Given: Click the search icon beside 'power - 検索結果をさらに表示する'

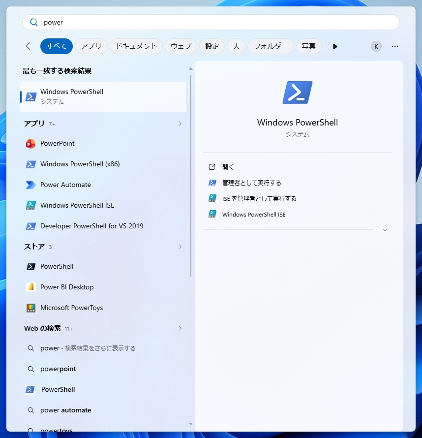Looking at the screenshot, I should tap(30, 348).
